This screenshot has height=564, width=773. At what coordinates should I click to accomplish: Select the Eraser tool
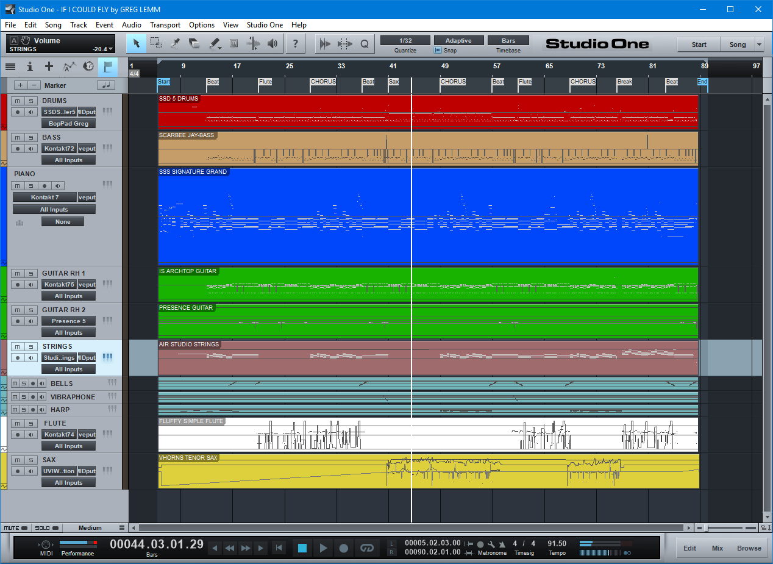point(195,43)
